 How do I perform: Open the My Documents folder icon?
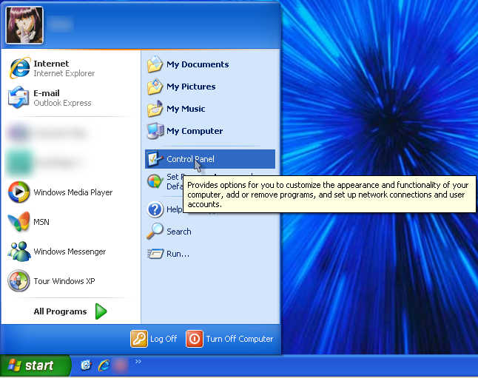(x=155, y=64)
